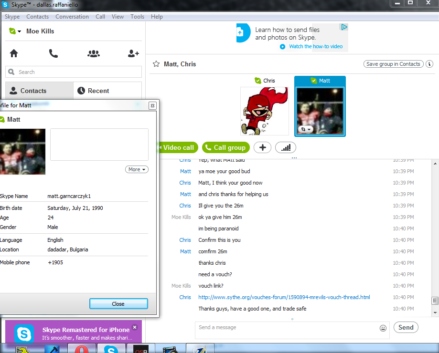
Task: Open the Skype Home icon
Action: (14, 53)
